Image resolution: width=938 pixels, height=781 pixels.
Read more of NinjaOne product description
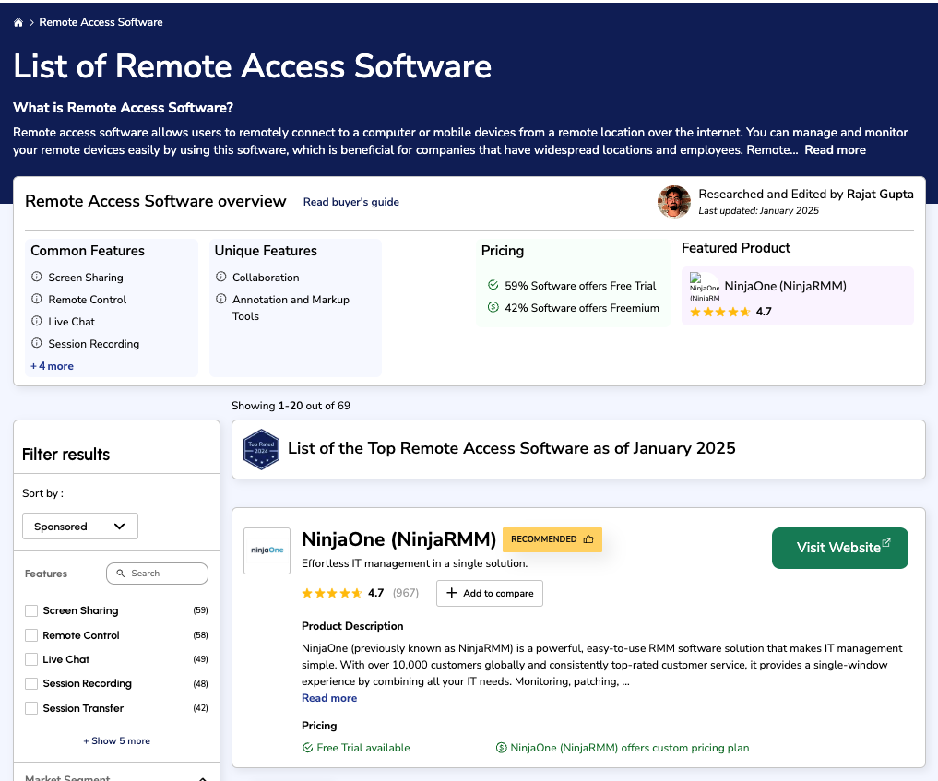pos(329,698)
